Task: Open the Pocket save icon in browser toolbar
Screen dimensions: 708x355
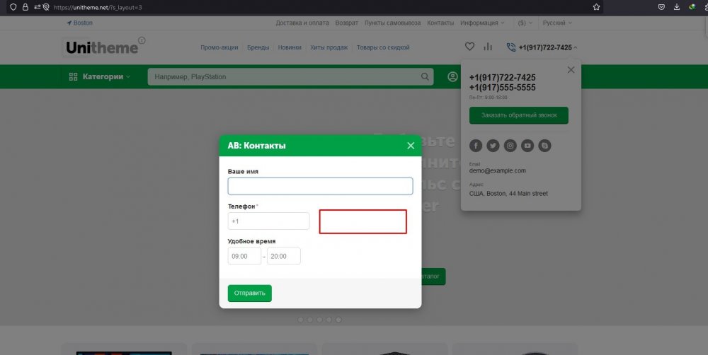Action: 661,7
